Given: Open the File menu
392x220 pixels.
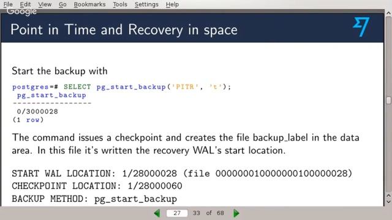Looking at the screenshot, I should (8, 4).
